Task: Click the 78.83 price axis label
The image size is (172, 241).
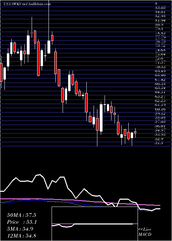Action: click(160, 33)
